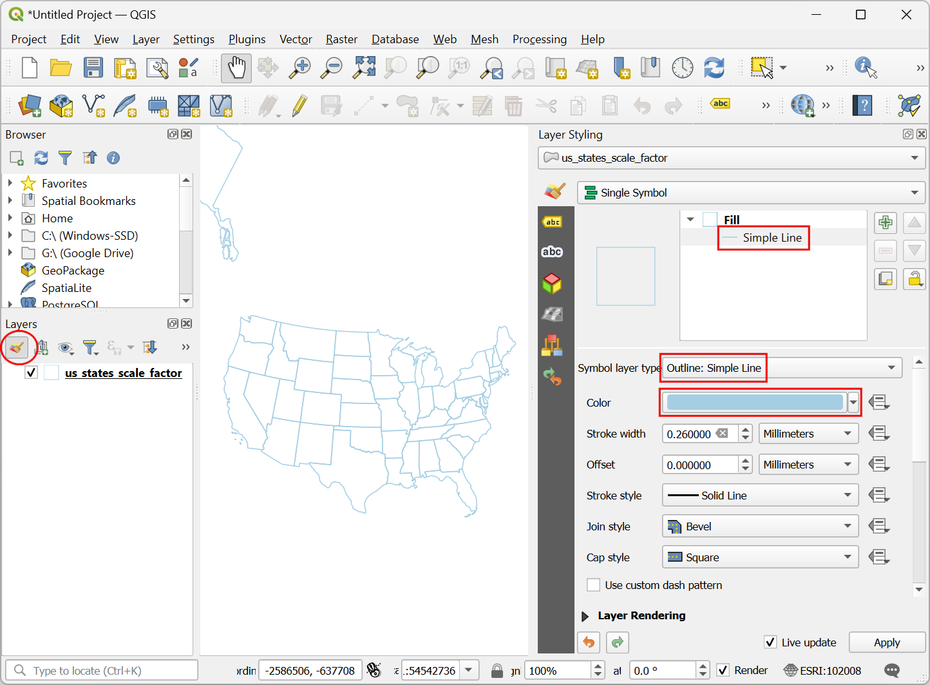Click the ESRI:102008 CRS button
930x685 pixels.
coord(822,671)
